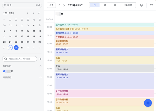Open calendar settings gear icon

141,5
